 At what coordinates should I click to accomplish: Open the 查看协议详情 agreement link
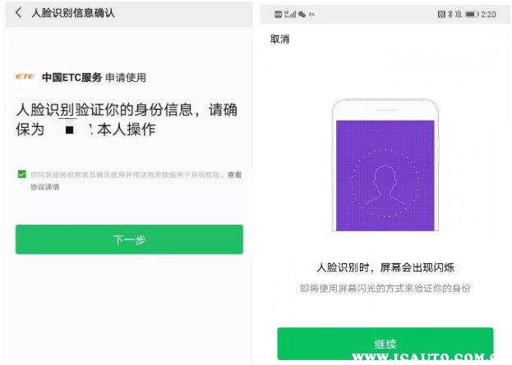coord(234,175)
